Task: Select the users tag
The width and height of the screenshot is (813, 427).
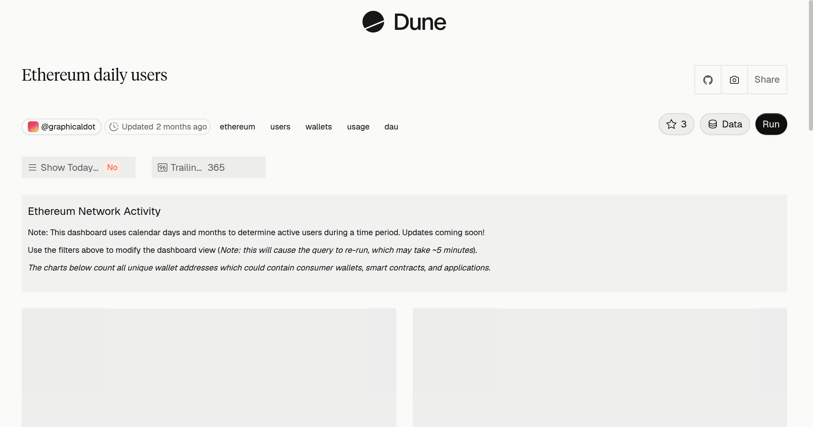Action: pos(280,127)
